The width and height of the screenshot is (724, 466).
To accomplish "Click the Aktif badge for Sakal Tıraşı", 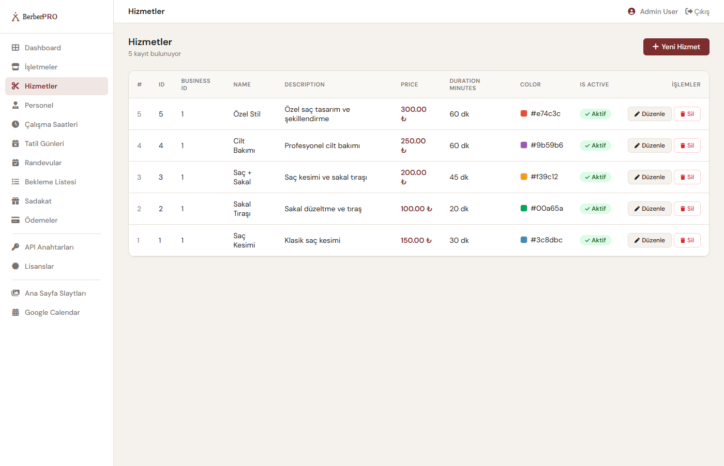I will [x=595, y=209].
